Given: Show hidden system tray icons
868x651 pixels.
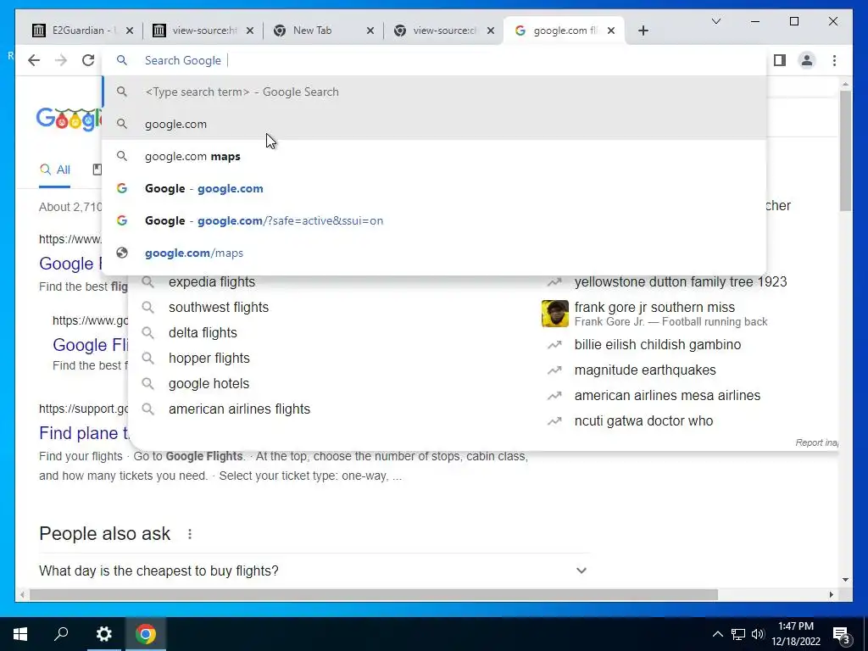Looking at the screenshot, I should (717, 634).
